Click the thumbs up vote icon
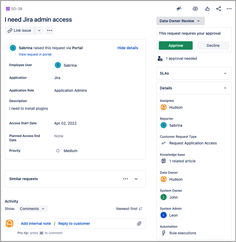Image resolution: width=236 pixels, height=242 pixels. [207, 9]
